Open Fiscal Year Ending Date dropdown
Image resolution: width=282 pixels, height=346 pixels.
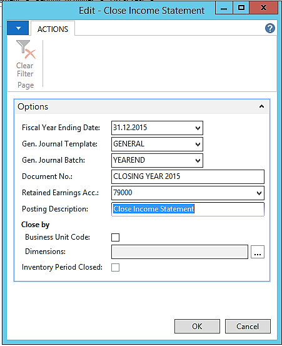click(x=198, y=128)
